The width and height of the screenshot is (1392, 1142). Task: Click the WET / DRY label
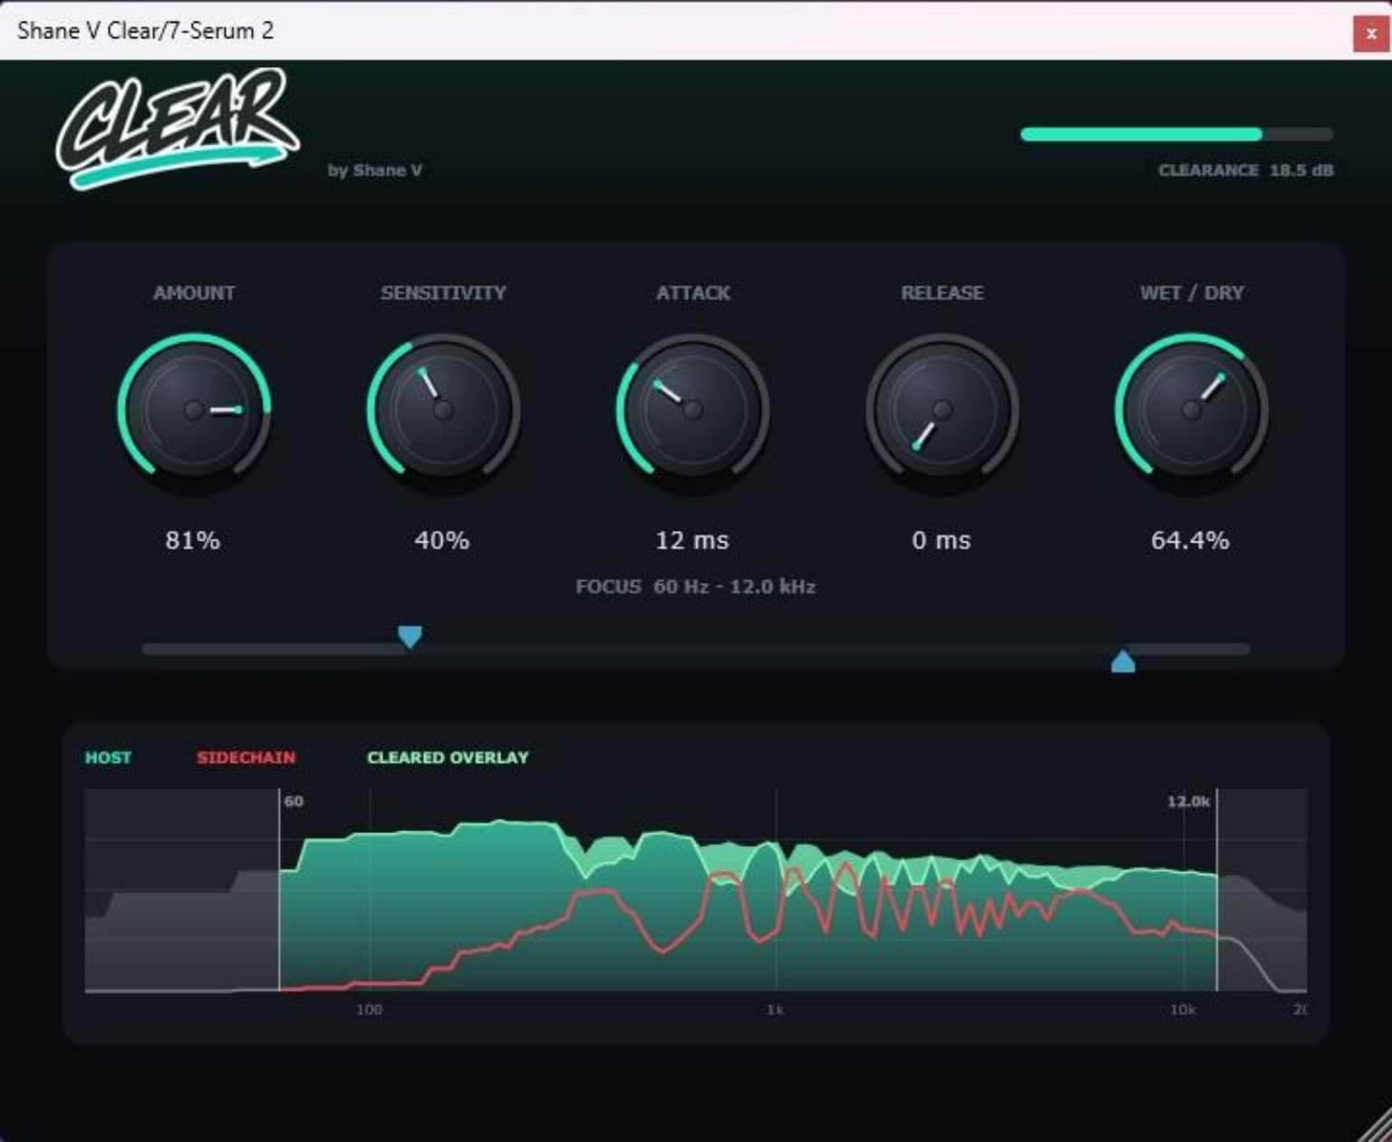click(1191, 293)
